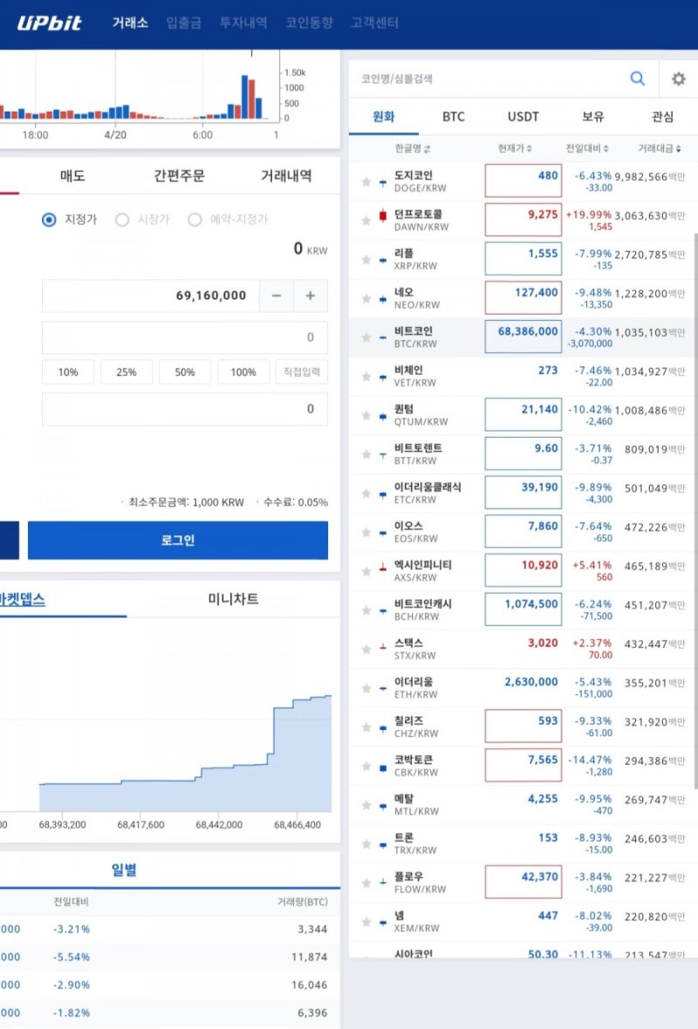Open the settings gear icon
Image resolution: width=698 pixels, height=1029 pixels.
point(679,78)
